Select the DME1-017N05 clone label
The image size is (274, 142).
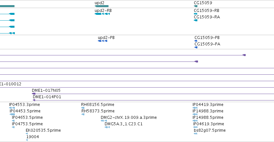tap(46, 90)
